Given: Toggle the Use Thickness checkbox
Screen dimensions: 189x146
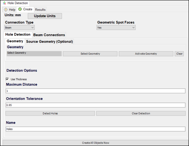Looking at the screenshot, I should coord(7,79).
